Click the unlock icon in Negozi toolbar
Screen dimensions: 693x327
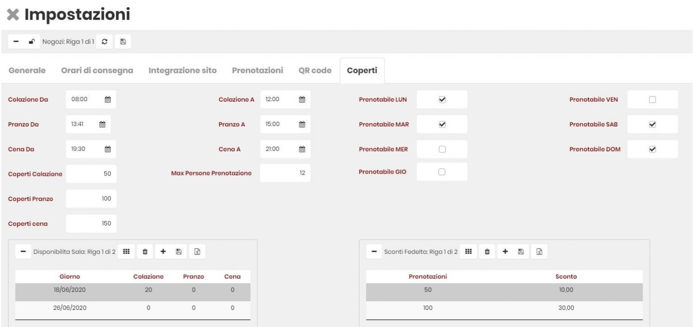[31, 42]
